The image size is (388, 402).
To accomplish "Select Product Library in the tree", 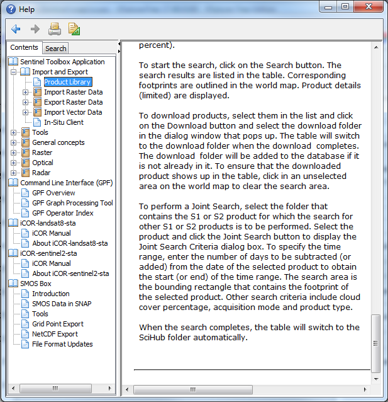I will pyautogui.click(x=68, y=82).
